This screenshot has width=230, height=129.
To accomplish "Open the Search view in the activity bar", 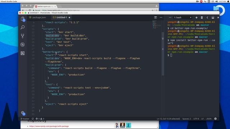I will coord(23,27).
